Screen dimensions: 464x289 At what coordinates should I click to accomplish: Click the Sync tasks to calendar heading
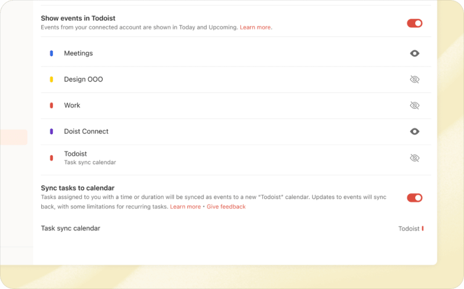[x=78, y=188]
